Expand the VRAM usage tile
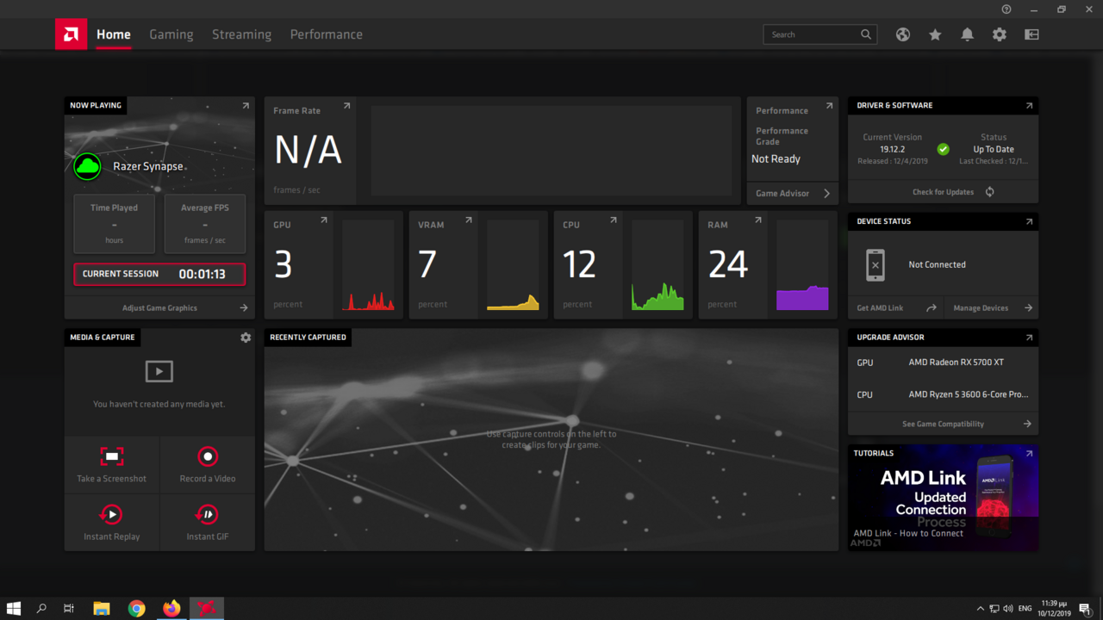The image size is (1103, 620). click(469, 220)
